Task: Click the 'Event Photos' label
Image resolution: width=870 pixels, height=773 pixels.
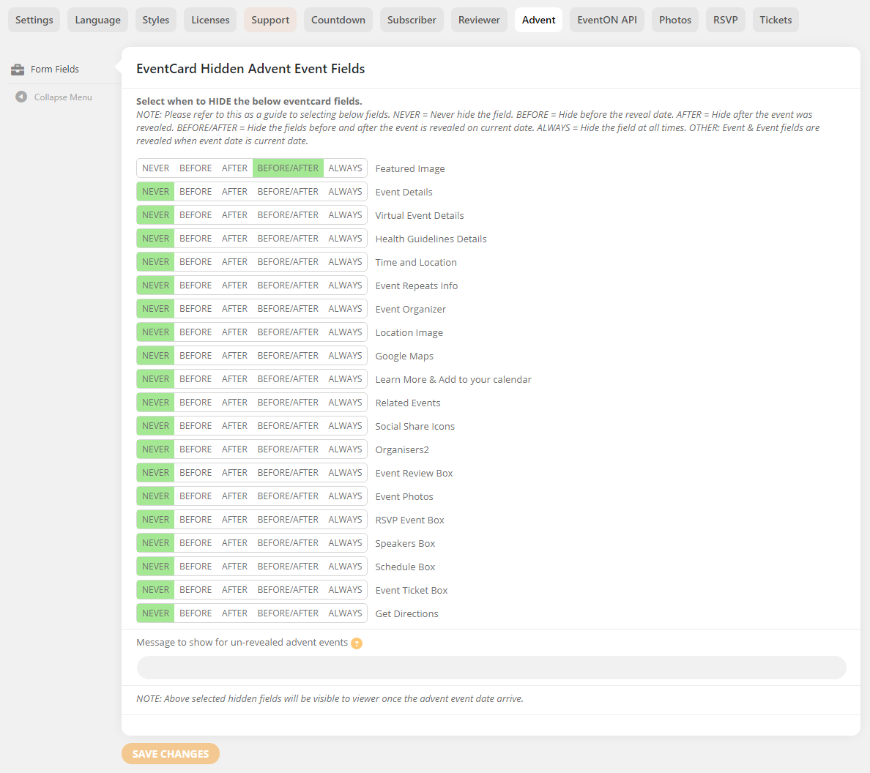Action: (404, 497)
